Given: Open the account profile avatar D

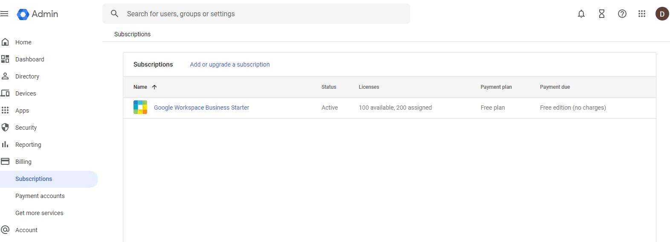Looking at the screenshot, I should pos(662,14).
